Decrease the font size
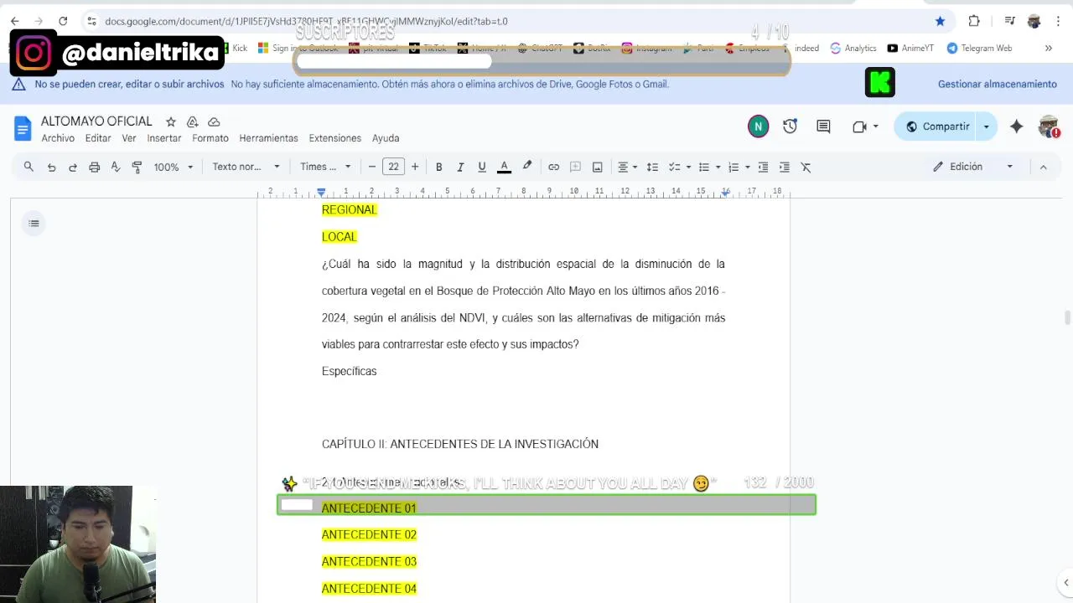 372,167
